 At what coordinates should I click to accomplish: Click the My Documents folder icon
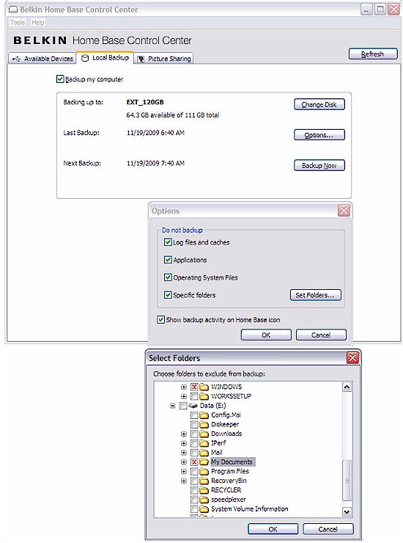[x=204, y=462]
